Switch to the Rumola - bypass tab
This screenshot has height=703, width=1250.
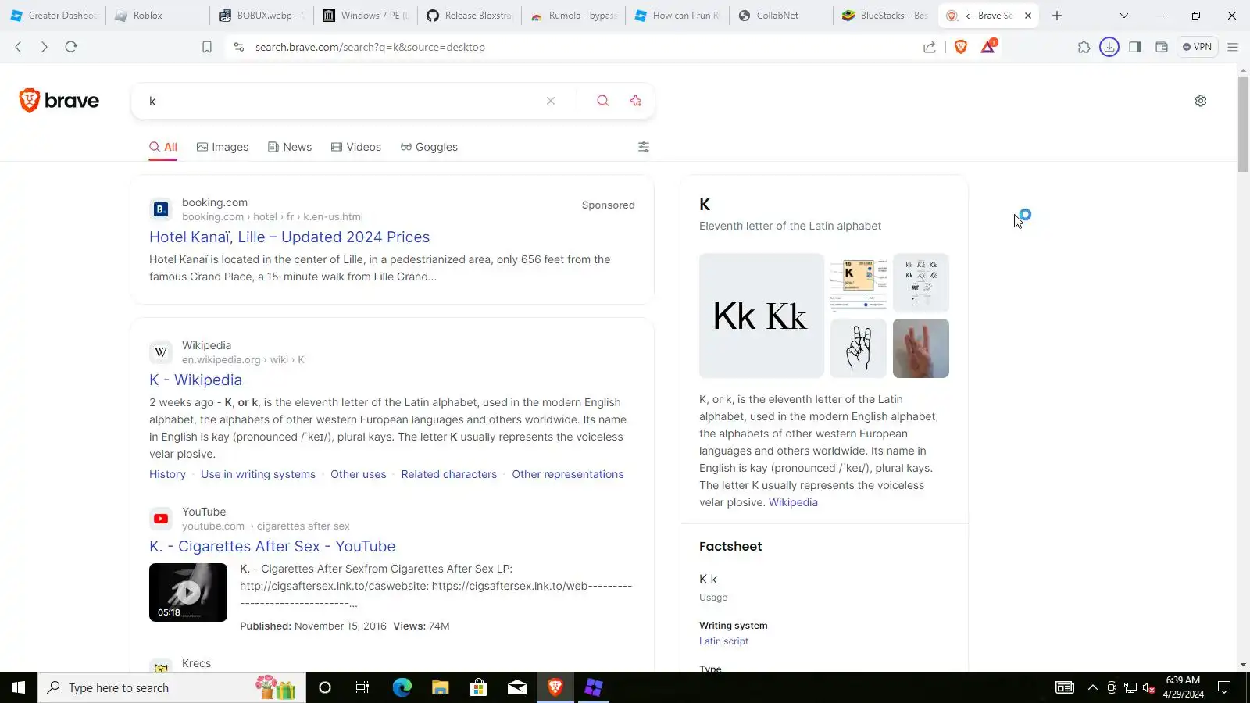click(x=573, y=16)
